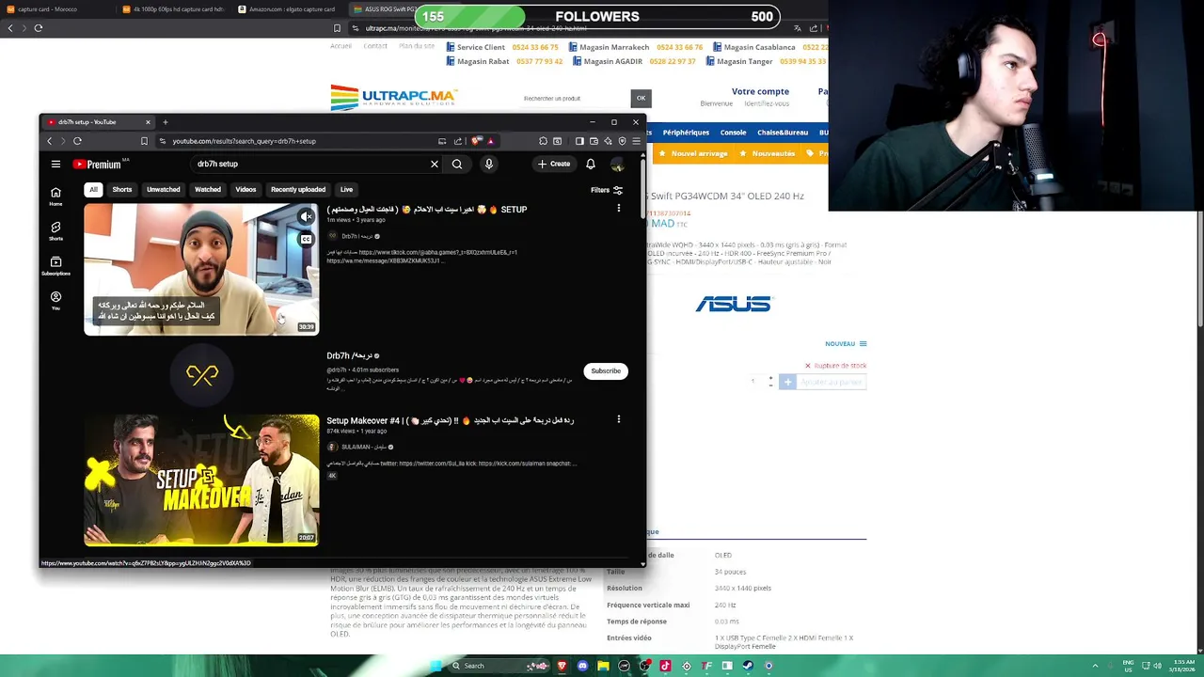The image size is (1204, 677).
Task: Open more options for SETUP video
Action: (618, 208)
